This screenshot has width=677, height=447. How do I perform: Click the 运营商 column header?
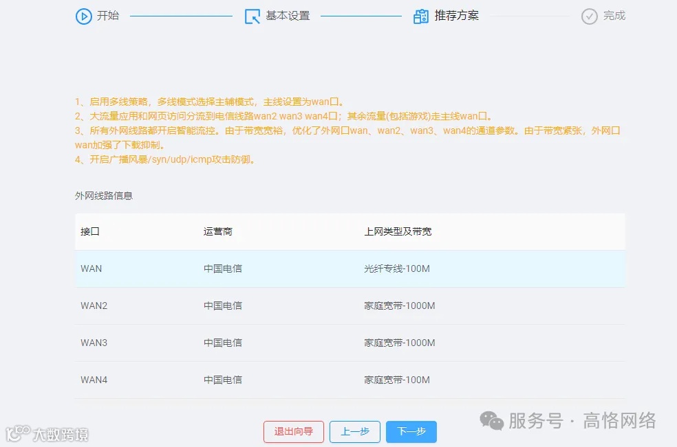pyautogui.click(x=218, y=231)
